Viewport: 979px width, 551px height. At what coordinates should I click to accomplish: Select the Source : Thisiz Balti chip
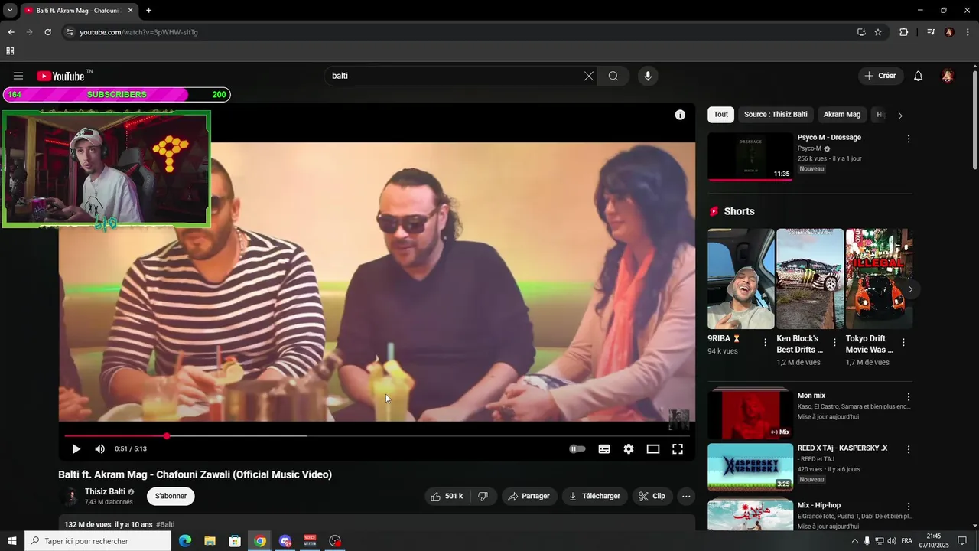776,115
